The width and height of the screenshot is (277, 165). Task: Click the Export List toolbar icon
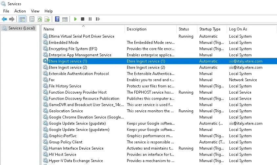click(x=47, y=19)
